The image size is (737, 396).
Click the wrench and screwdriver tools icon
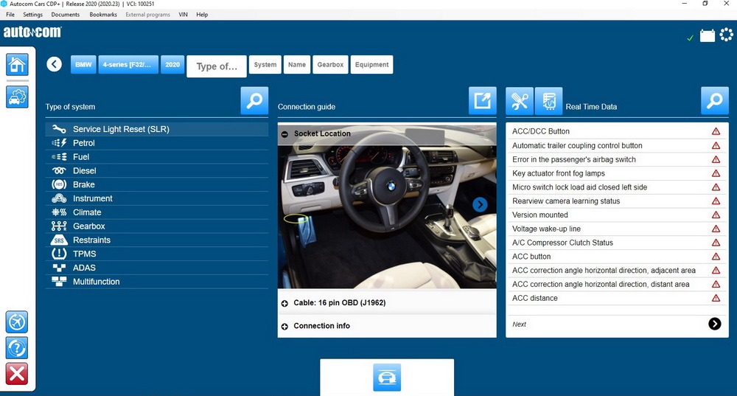click(x=520, y=101)
